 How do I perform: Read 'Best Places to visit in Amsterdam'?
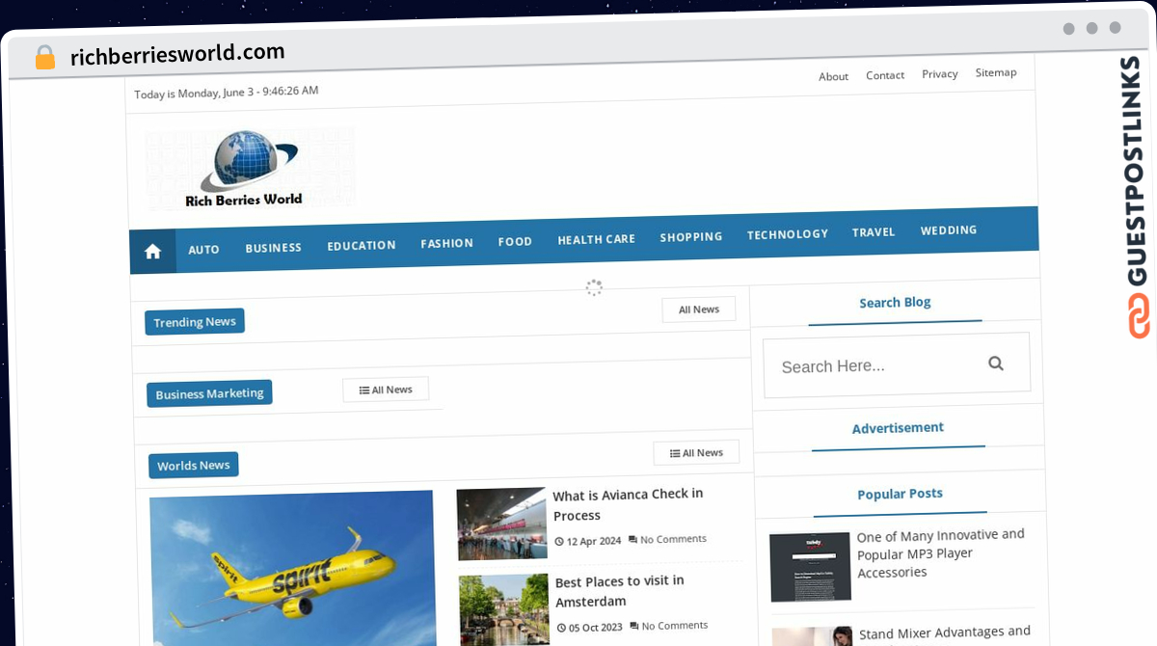click(620, 591)
